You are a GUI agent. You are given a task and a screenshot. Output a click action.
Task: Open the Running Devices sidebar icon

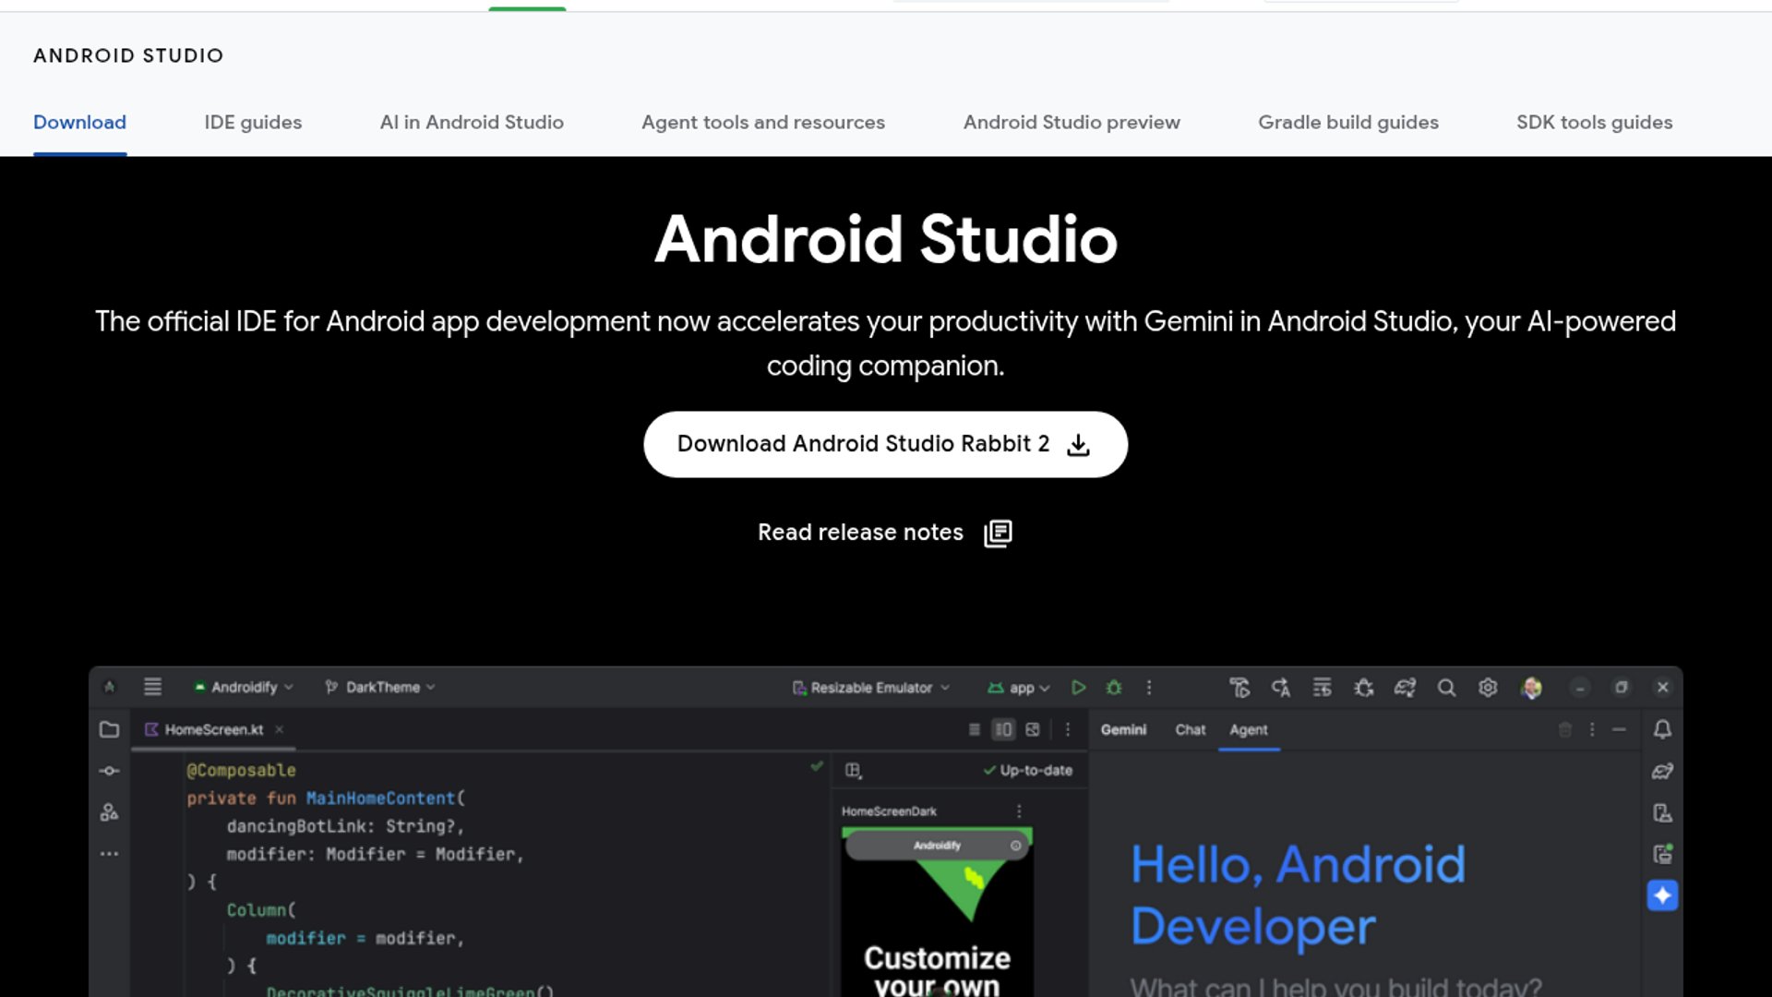[x=1662, y=854]
